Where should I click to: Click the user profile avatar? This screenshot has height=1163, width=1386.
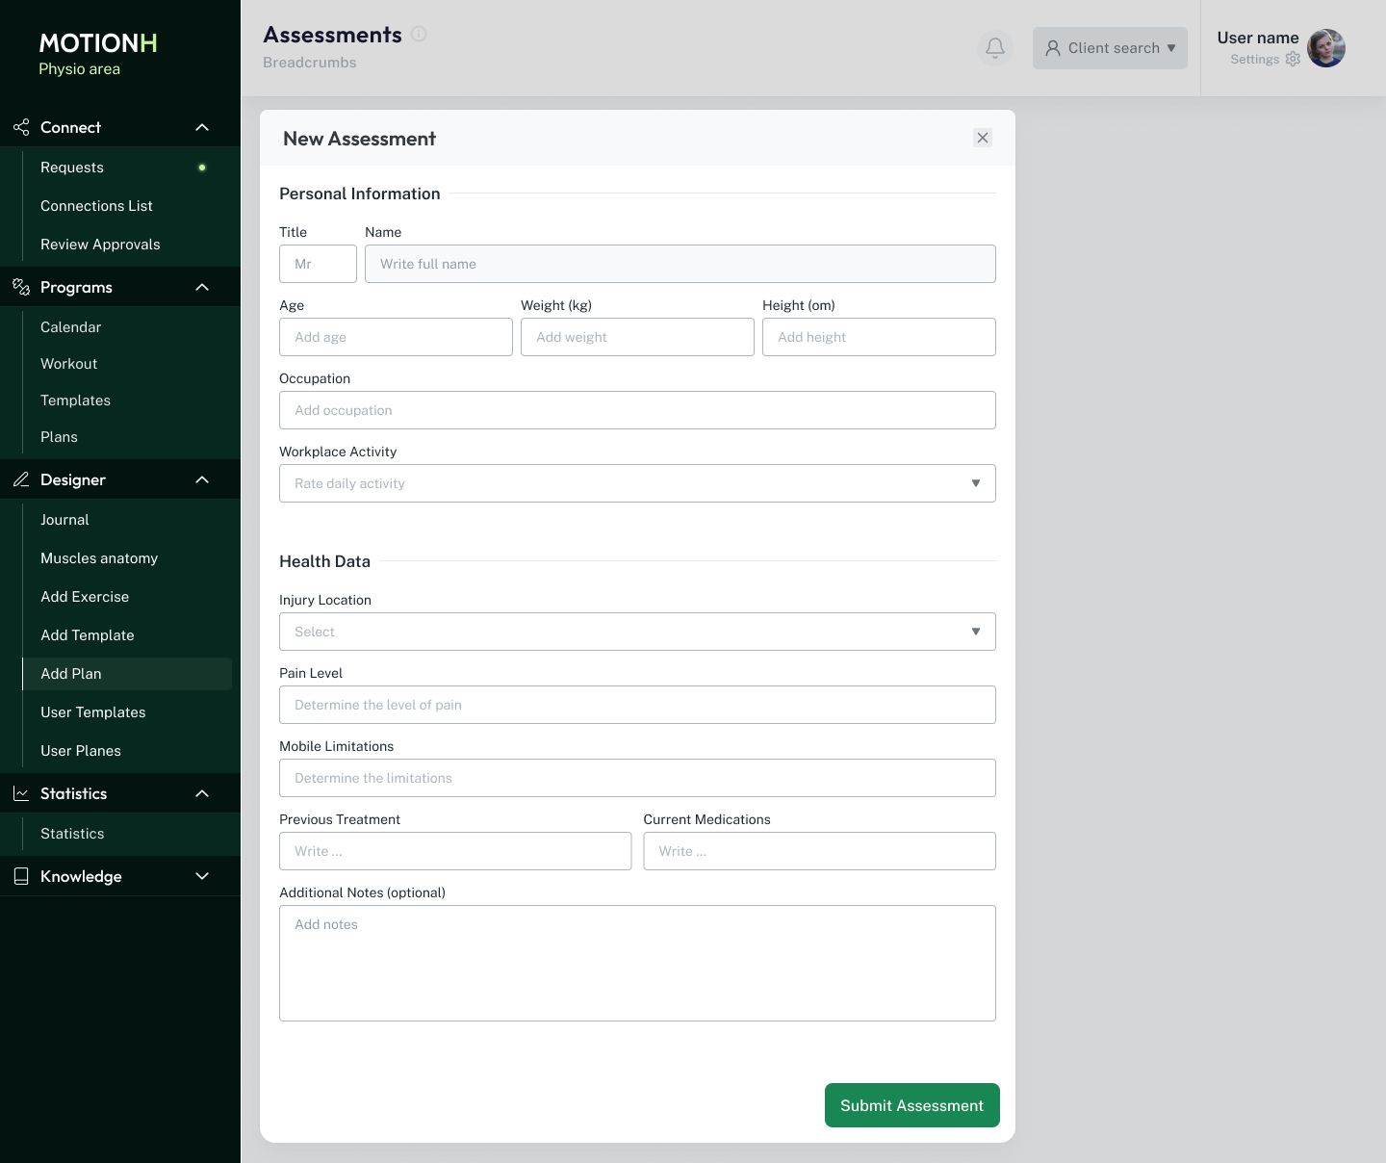[x=1326, y=48]
